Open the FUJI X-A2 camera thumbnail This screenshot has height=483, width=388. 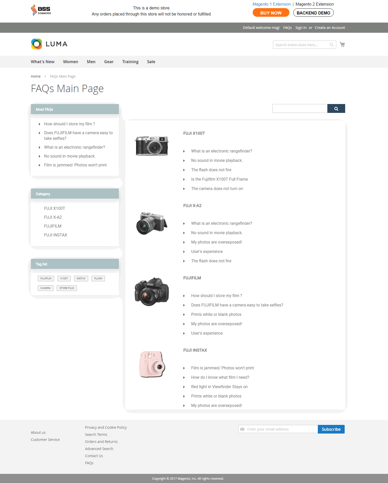(x=152, y=223)
